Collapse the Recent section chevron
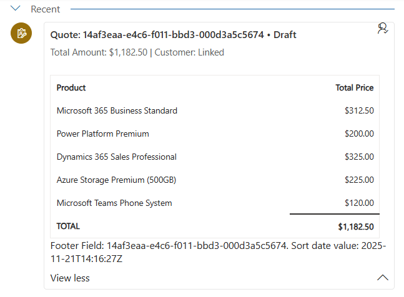The width and height of the screenshot is (404, 297). pyautogui.click(x=15, y=9)
